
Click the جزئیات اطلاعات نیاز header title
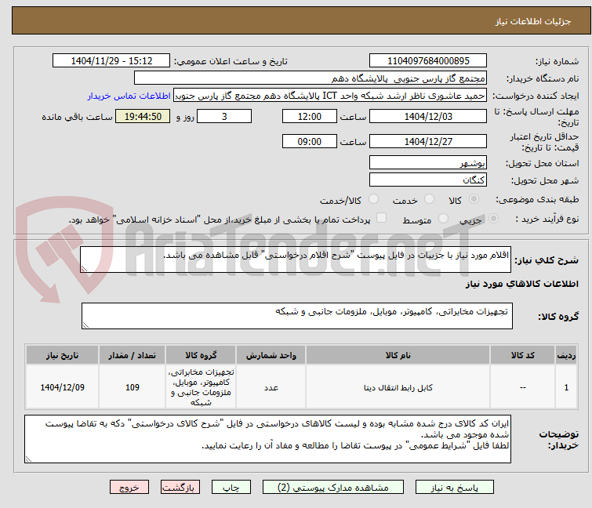coord(532,21)
